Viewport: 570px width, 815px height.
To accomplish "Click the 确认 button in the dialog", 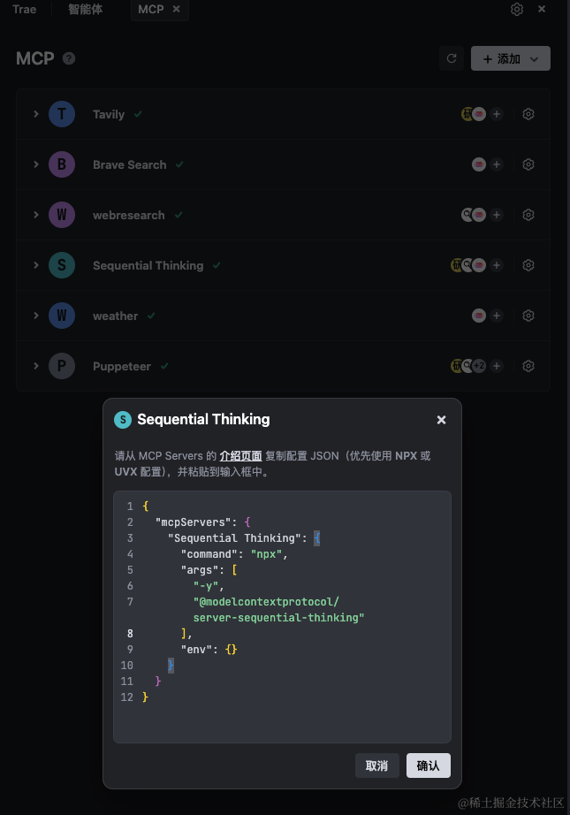I will [428, 765].
